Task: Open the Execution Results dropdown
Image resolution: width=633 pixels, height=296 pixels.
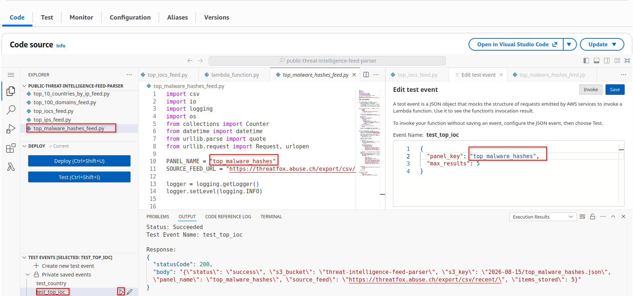Action: click(543, 217)
